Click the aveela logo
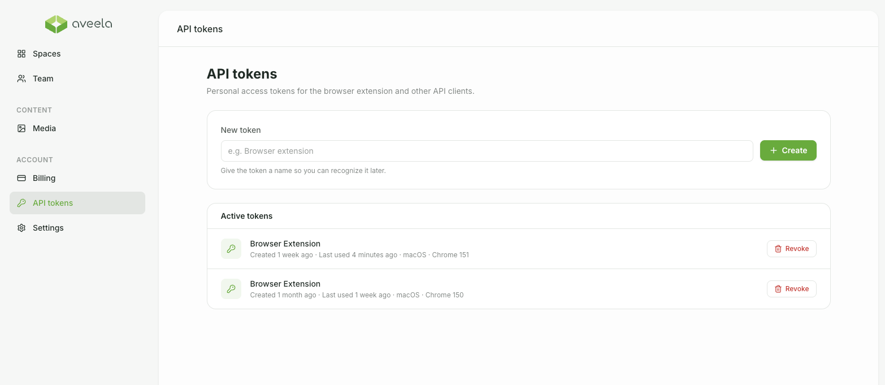885x385 pixels. 78,24
